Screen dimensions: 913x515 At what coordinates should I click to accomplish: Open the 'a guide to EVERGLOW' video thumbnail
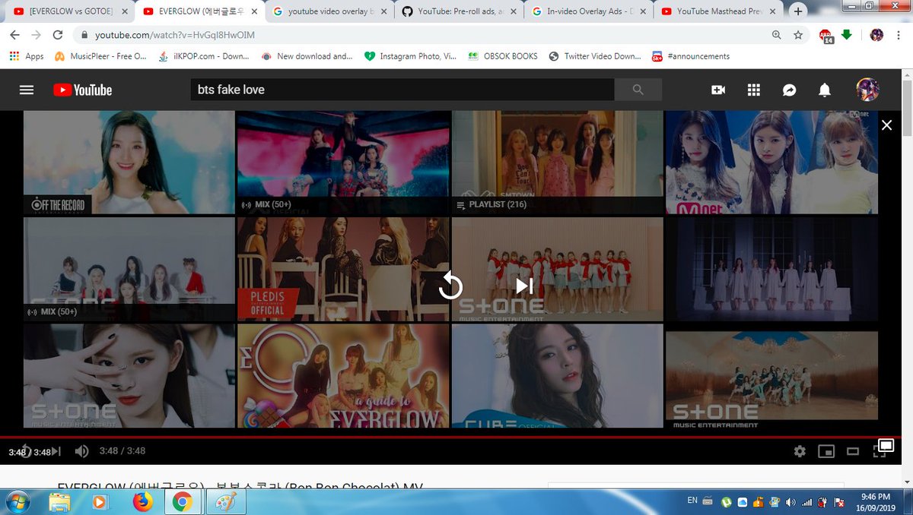tap(344, 376)
